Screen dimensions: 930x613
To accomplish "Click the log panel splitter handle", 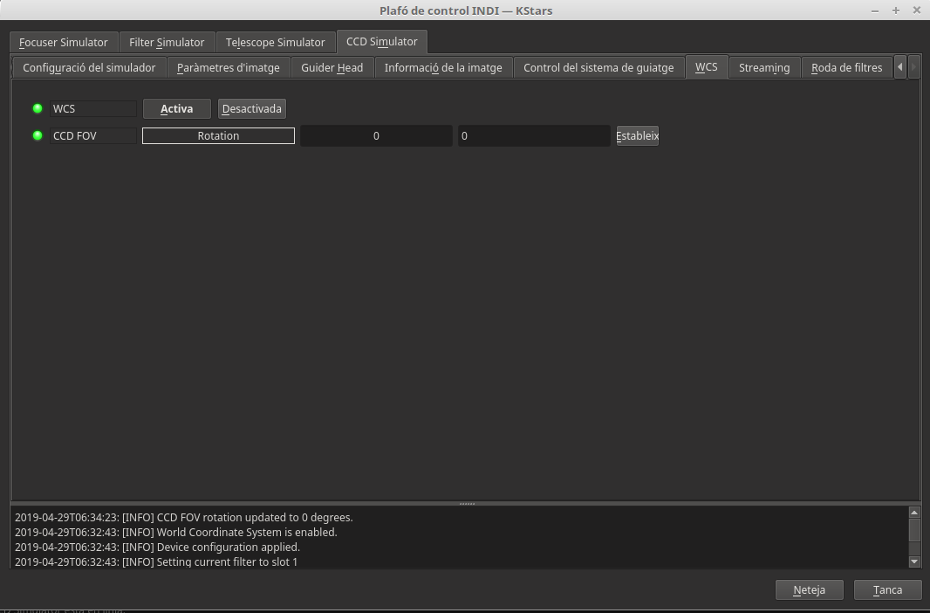I will tap(467, 504).
